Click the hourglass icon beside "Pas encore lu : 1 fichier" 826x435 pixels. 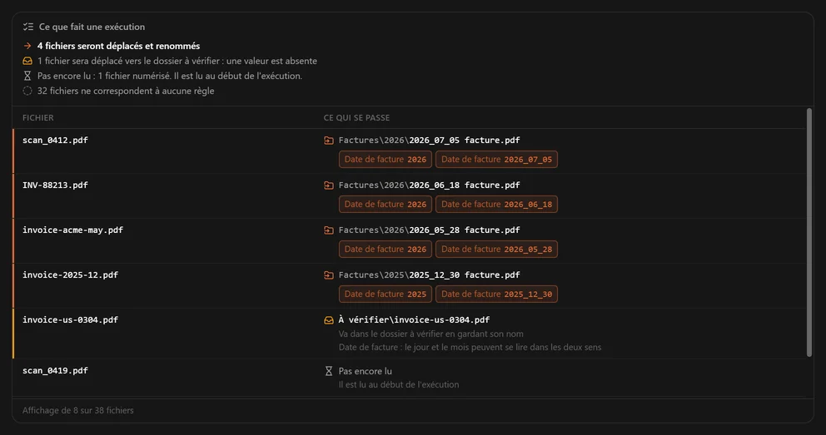27,76
